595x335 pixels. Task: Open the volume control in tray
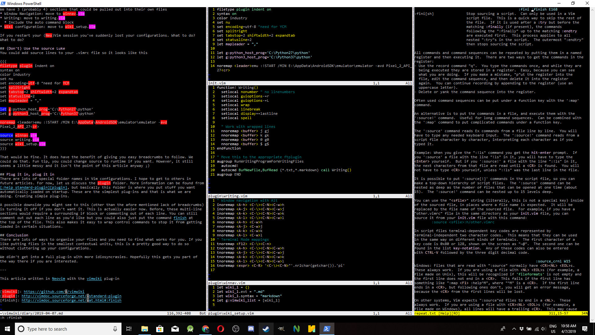coord(543,329)
